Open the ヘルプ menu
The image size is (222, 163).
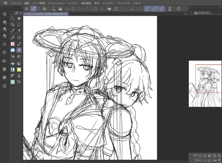click(x=137, y=3)
